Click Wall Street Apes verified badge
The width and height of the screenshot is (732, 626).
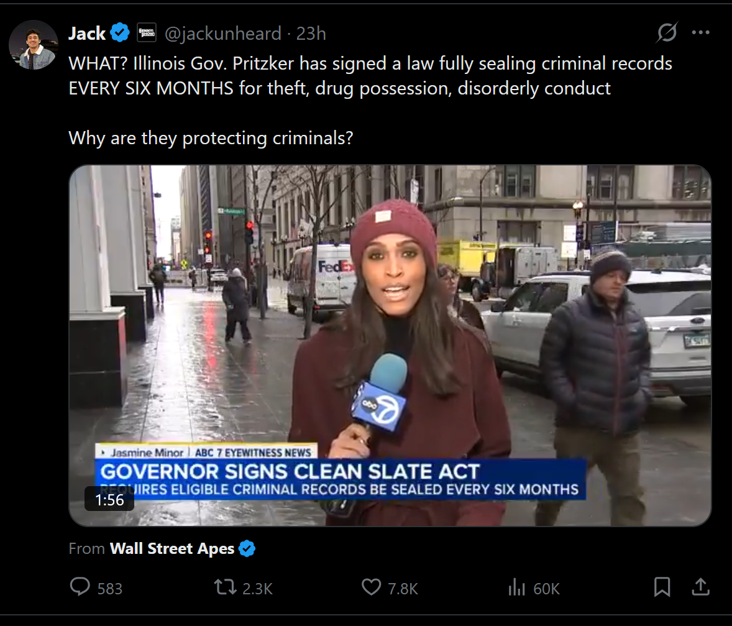pos(247,548)
